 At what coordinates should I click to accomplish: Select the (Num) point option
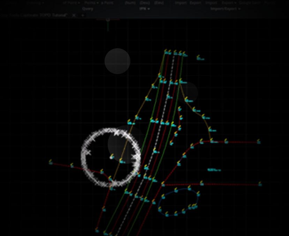pos(130,3)
